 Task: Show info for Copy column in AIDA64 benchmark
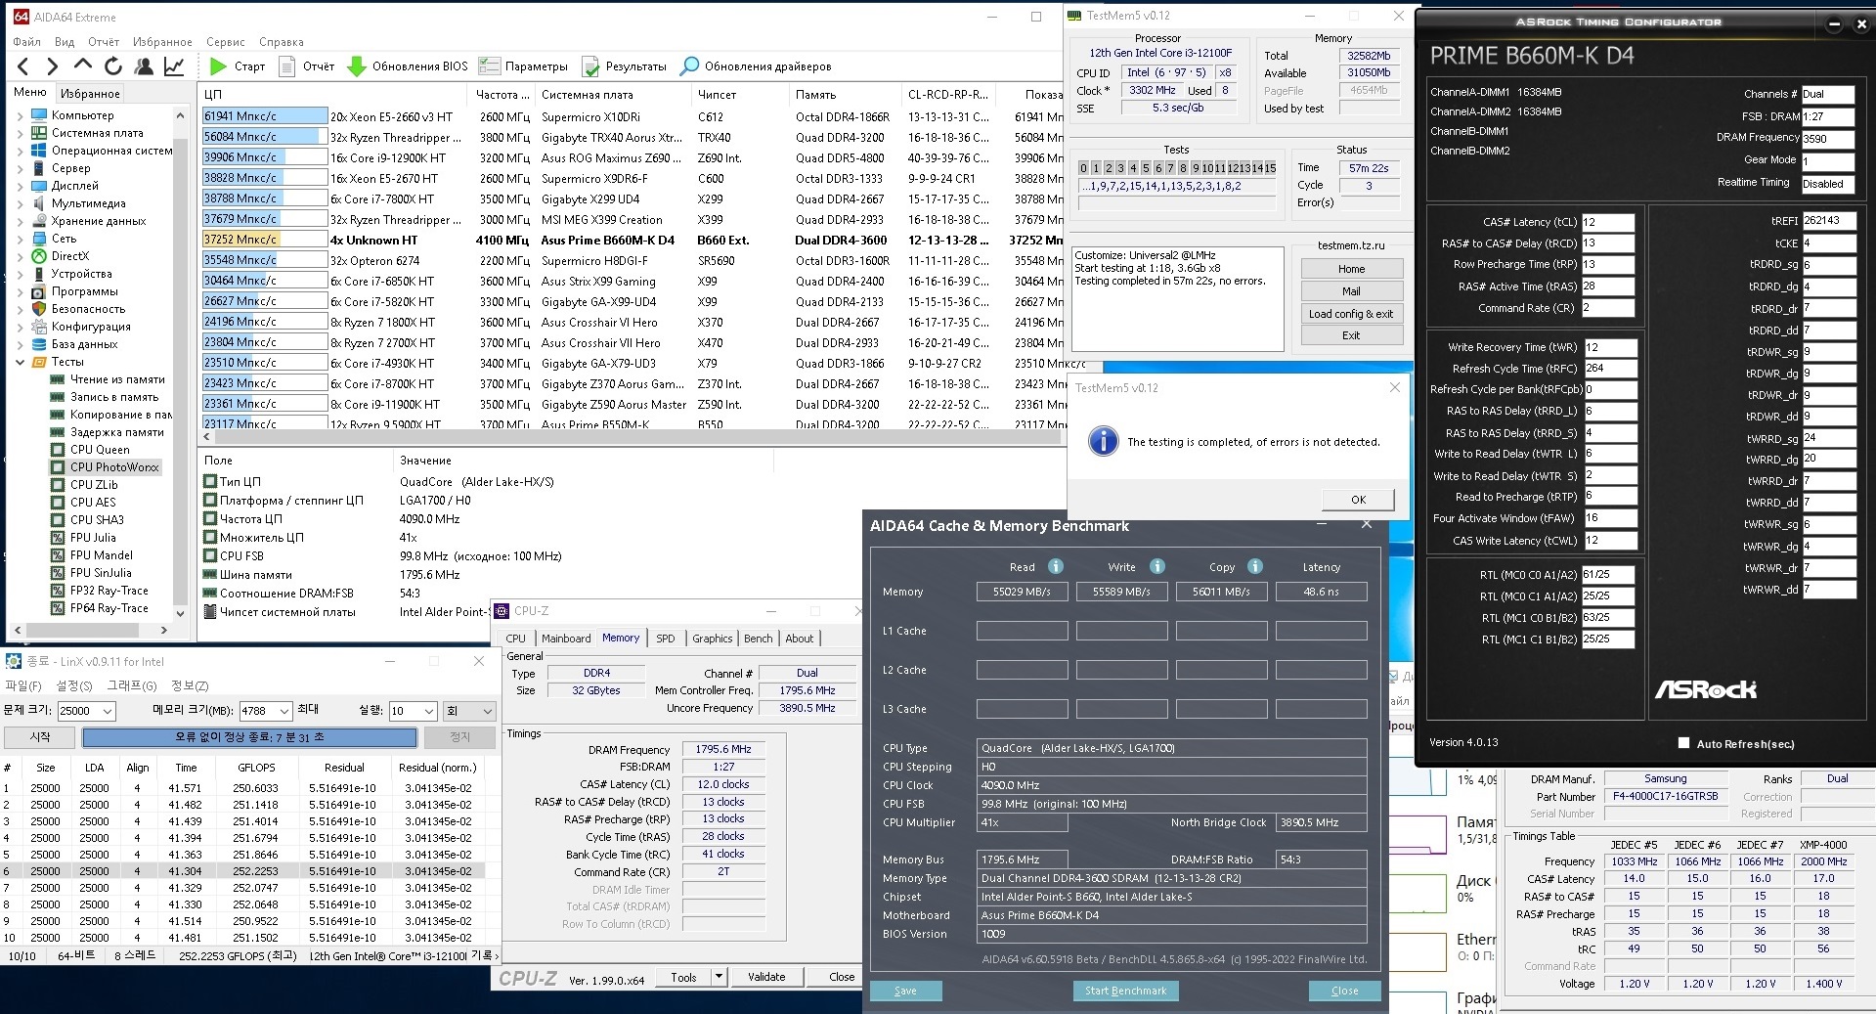(1255, 566)
